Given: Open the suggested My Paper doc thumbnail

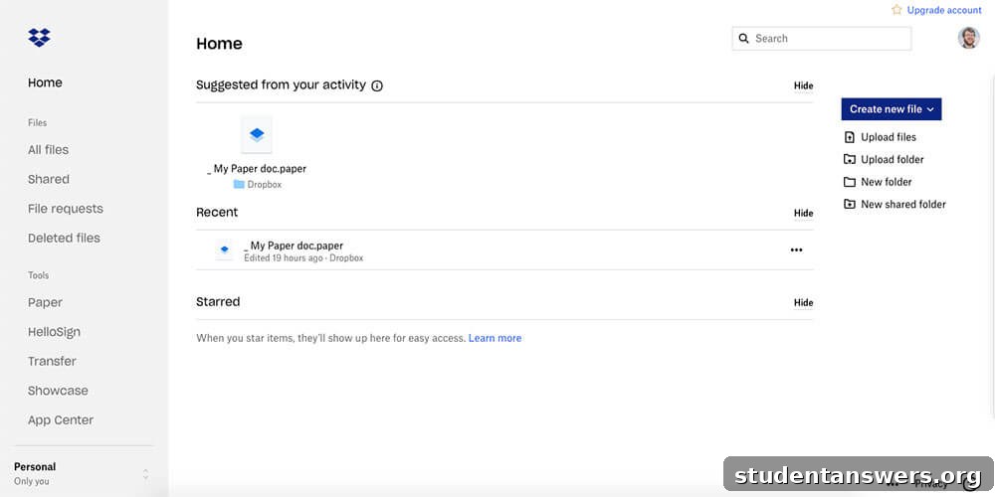Looking at the screenshot, I should pyautogui.click(x=257, y=134).
